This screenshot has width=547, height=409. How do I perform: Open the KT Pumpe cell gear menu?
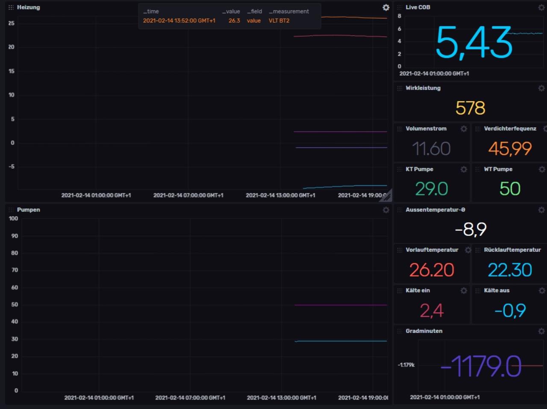click(x=464, y=169)
